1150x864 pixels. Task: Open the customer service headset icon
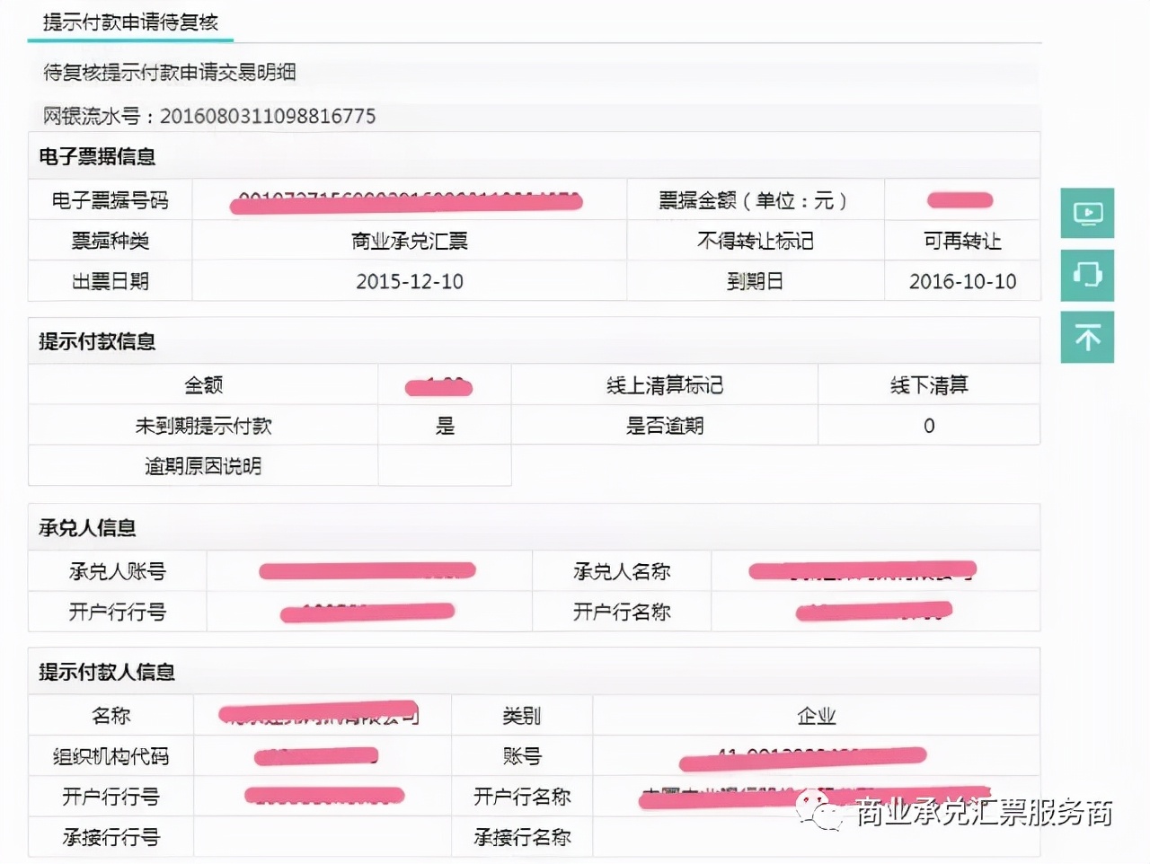(1087, 276)
